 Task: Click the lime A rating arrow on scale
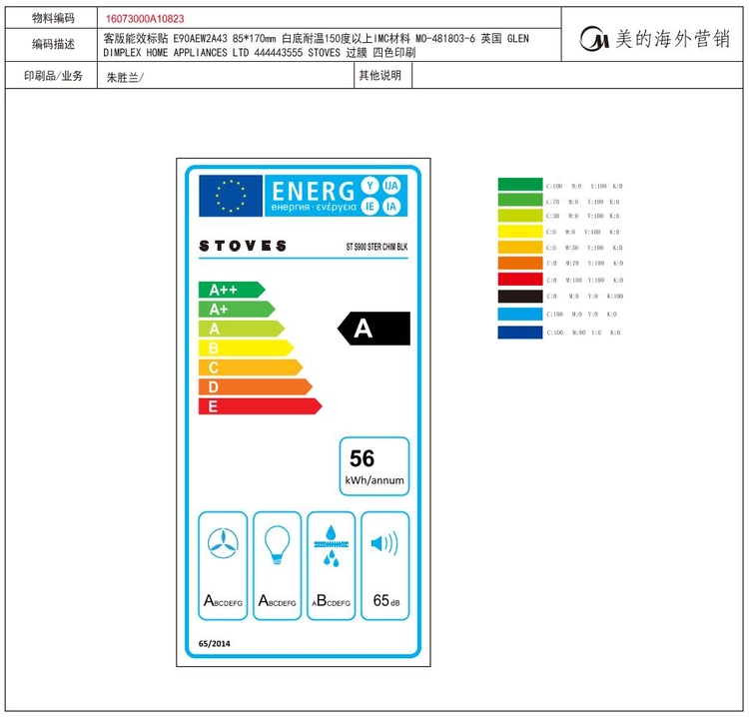pyautogui.click(x=242, y=329)
